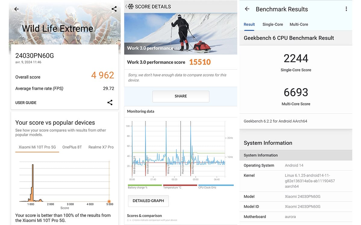Open the DETAILED GRAPH button
The height and width of the screenshot is (225, 361).
tap(148, 201)
